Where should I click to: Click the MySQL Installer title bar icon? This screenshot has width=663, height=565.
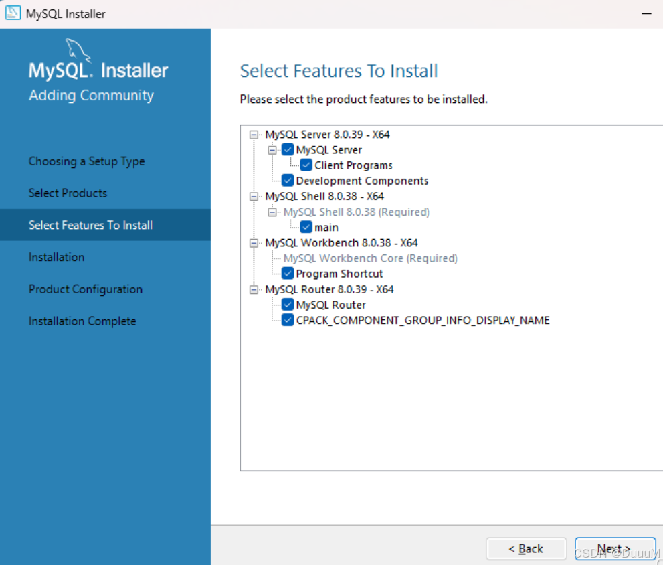tap(13, 13)
